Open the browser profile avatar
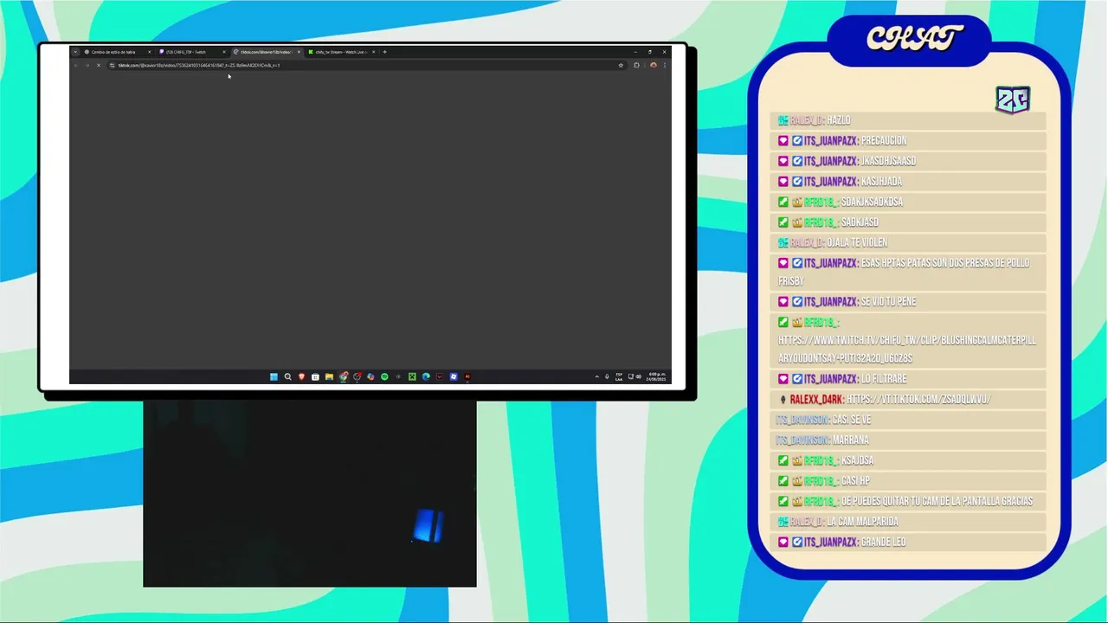This screenshot has height=623, width=1108. [654, 65]
